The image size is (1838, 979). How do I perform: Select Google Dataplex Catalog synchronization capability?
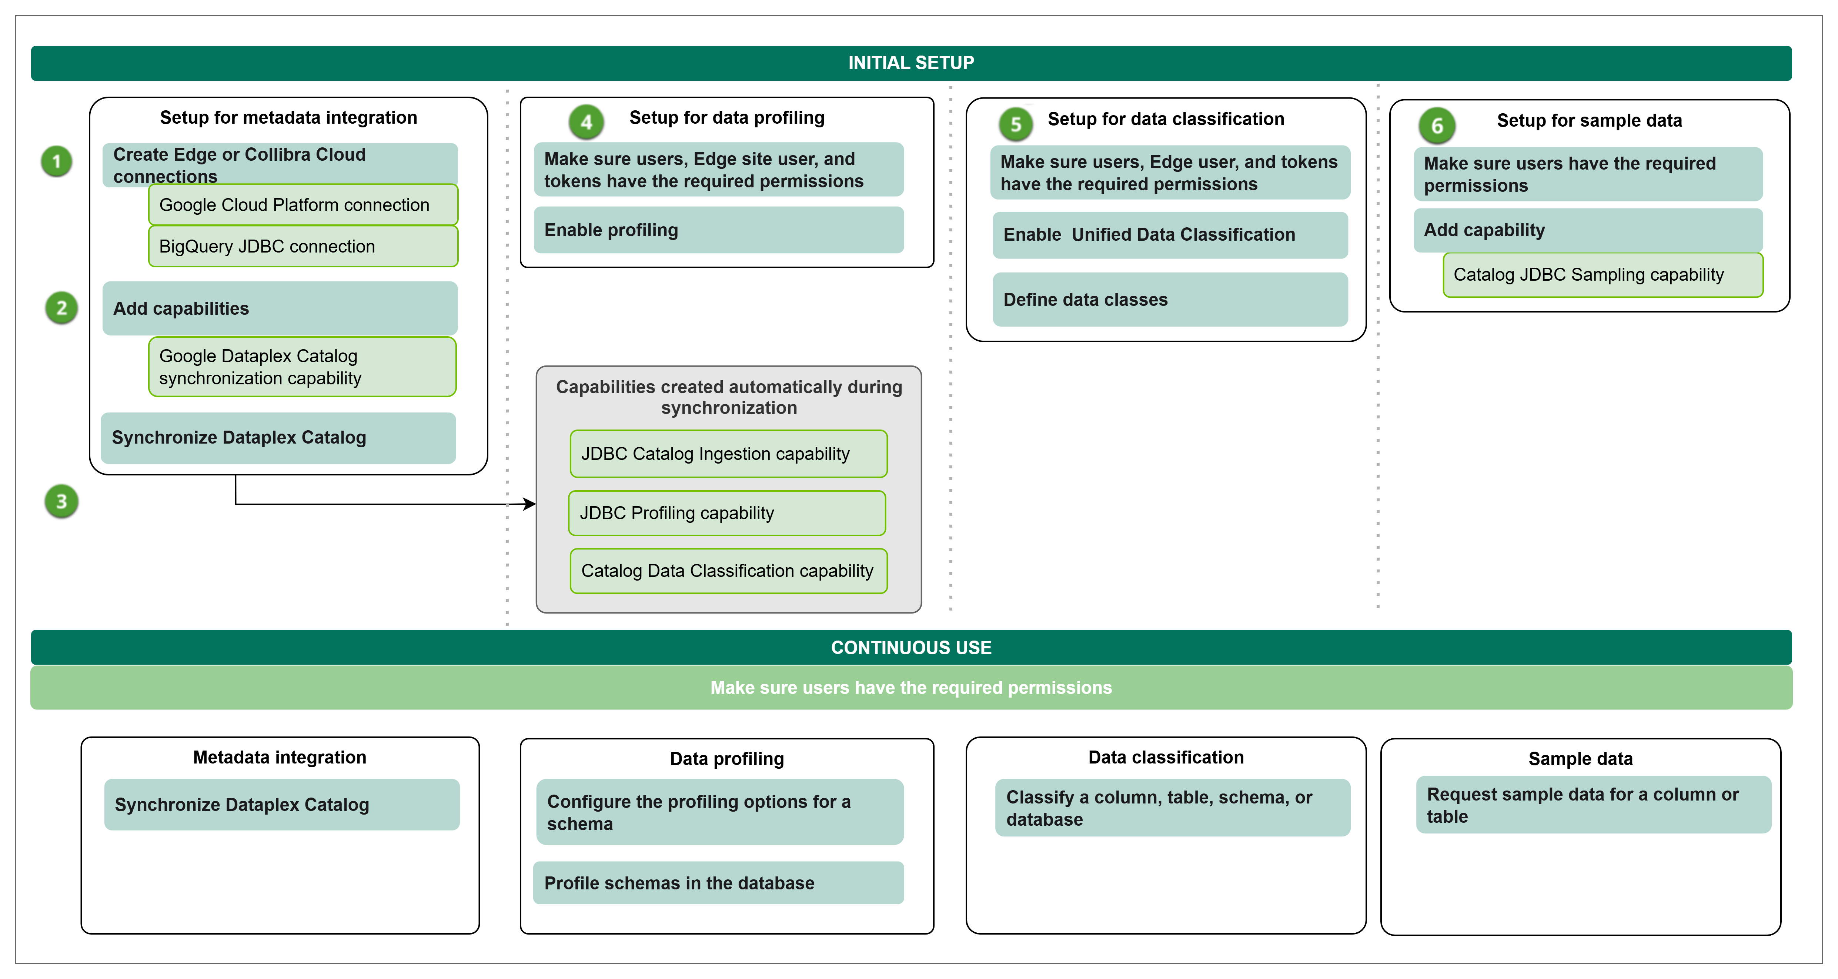point(302,367)
